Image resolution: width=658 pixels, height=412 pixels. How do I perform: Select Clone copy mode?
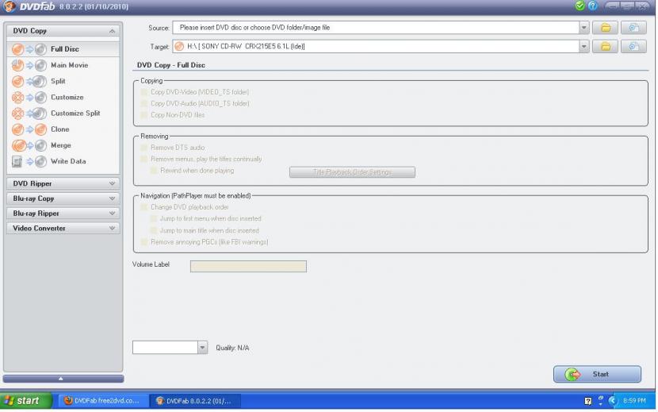click(63, 129)
